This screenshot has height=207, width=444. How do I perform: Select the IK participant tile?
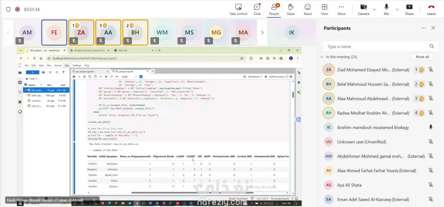(x=292, y=33)
